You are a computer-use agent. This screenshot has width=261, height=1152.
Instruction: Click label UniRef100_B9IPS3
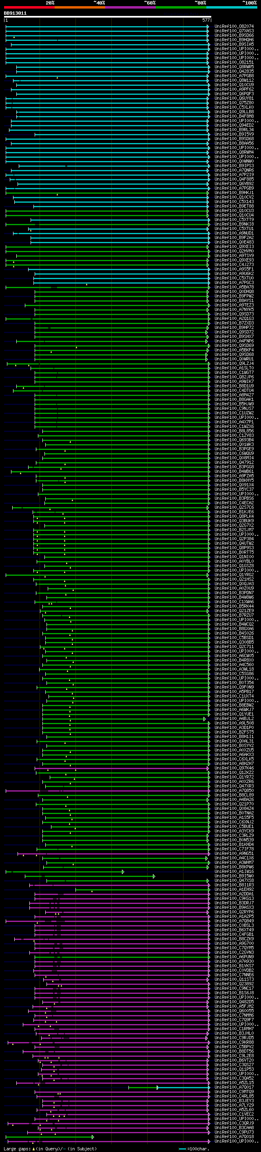pyautogui.click(x=234, y=166)
